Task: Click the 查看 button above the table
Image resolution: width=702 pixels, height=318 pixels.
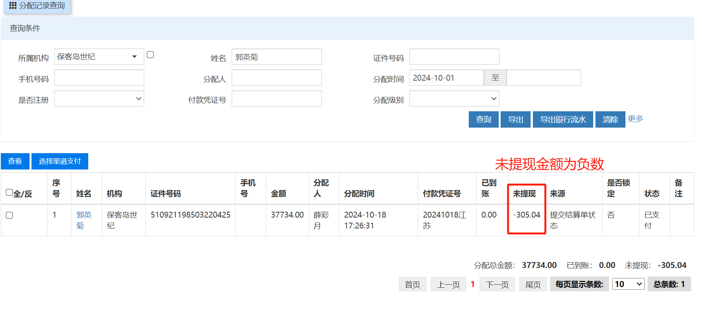Action: click(x=15, y=161)
